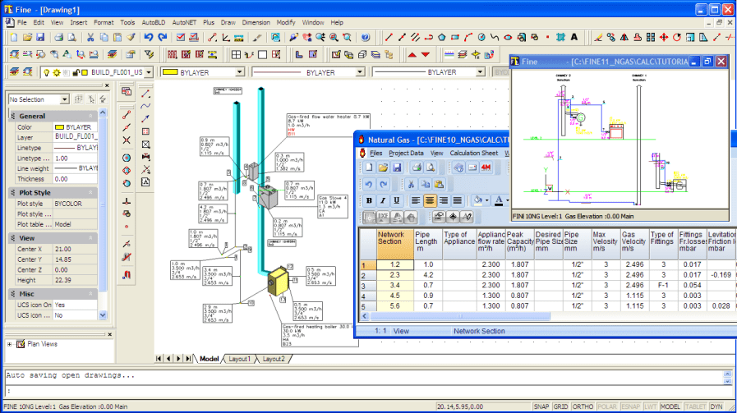
Task: Click the red up arrow icon
Action: pyautogui.click(x=412, y=55)
